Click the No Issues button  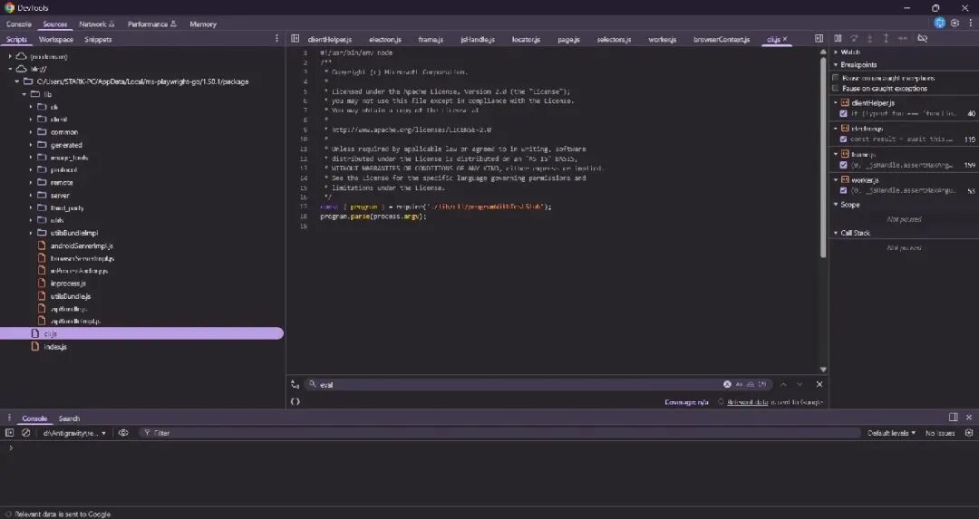click(x=940, y=433)
